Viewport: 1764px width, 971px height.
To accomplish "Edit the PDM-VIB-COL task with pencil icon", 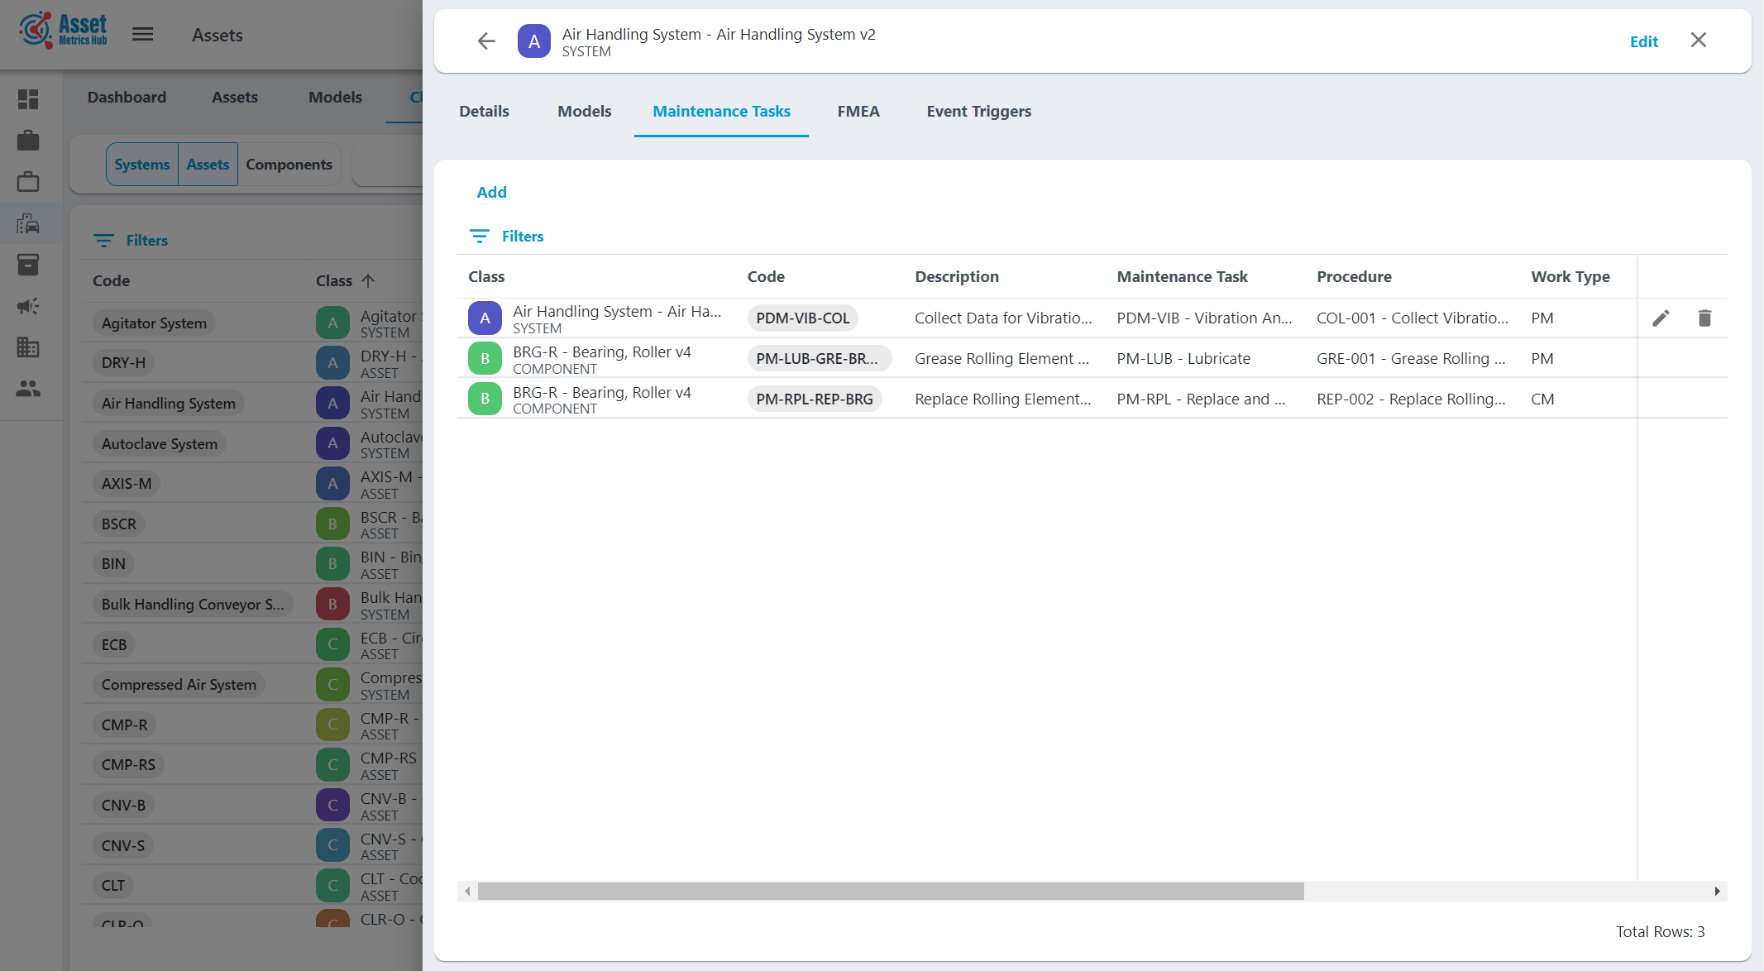I will [1661, 318].
